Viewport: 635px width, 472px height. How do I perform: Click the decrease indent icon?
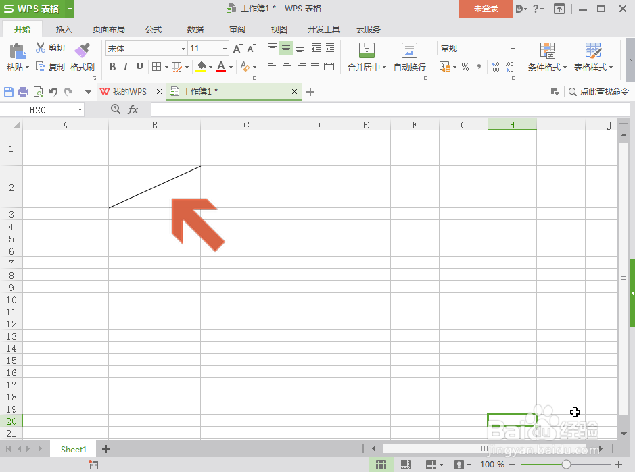pyautogui.click(x=316, y=48)
